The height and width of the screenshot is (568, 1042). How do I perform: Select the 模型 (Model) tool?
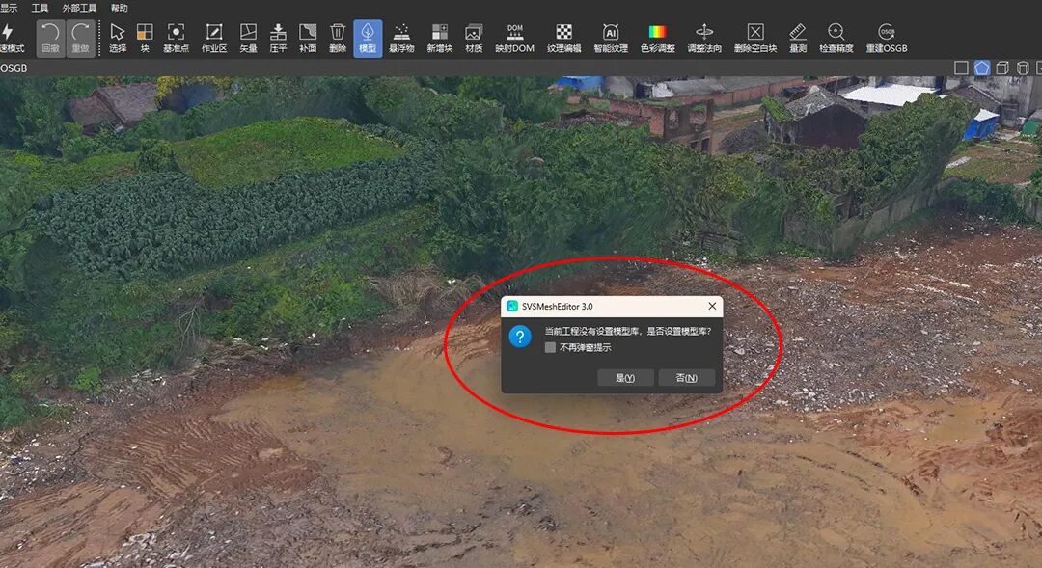[x=368, y=38]
